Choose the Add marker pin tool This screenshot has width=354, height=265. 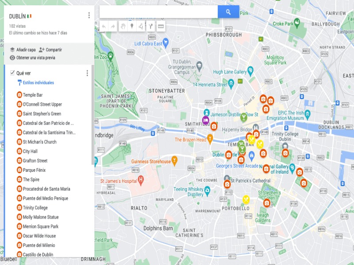coord(132,26)
